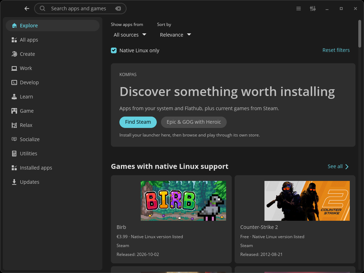Click the Relax film-music icon
Viewport: 364px width, 273px height.
coord(14,125)
